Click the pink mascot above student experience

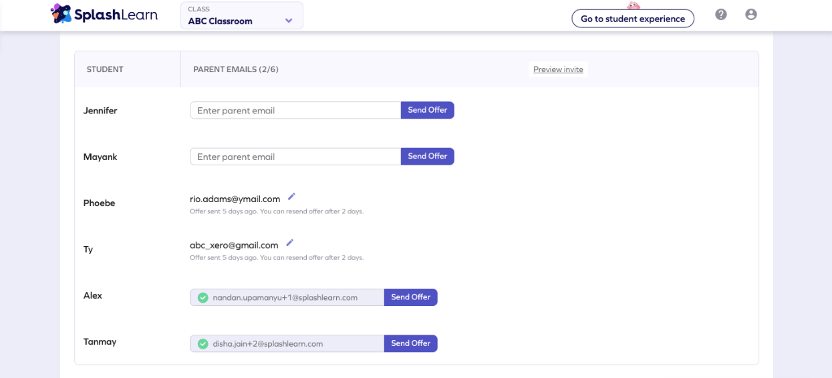633,5
